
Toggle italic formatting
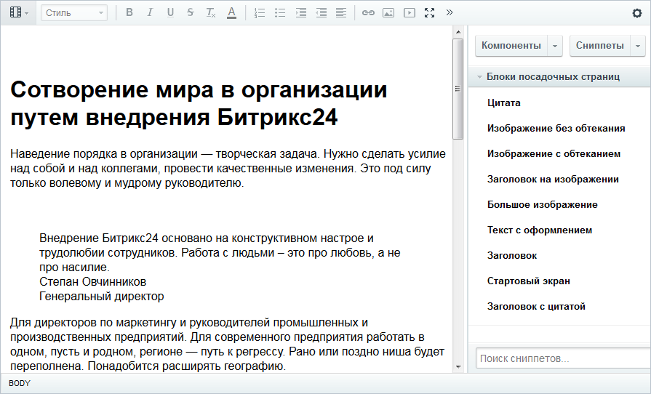click(x=149, y=13)
